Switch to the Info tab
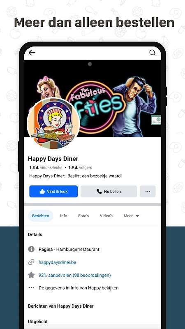Image resolution: width=185 pixels, height=329 pixels. click(64, 215)
